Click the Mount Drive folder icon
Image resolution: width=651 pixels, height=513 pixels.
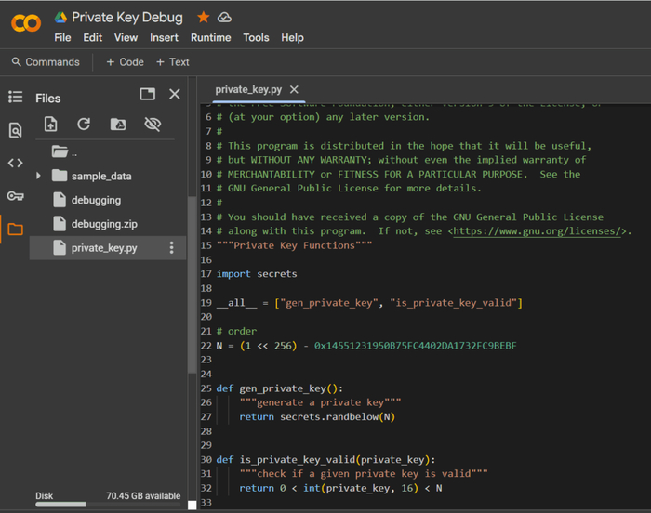pos(118,125)
